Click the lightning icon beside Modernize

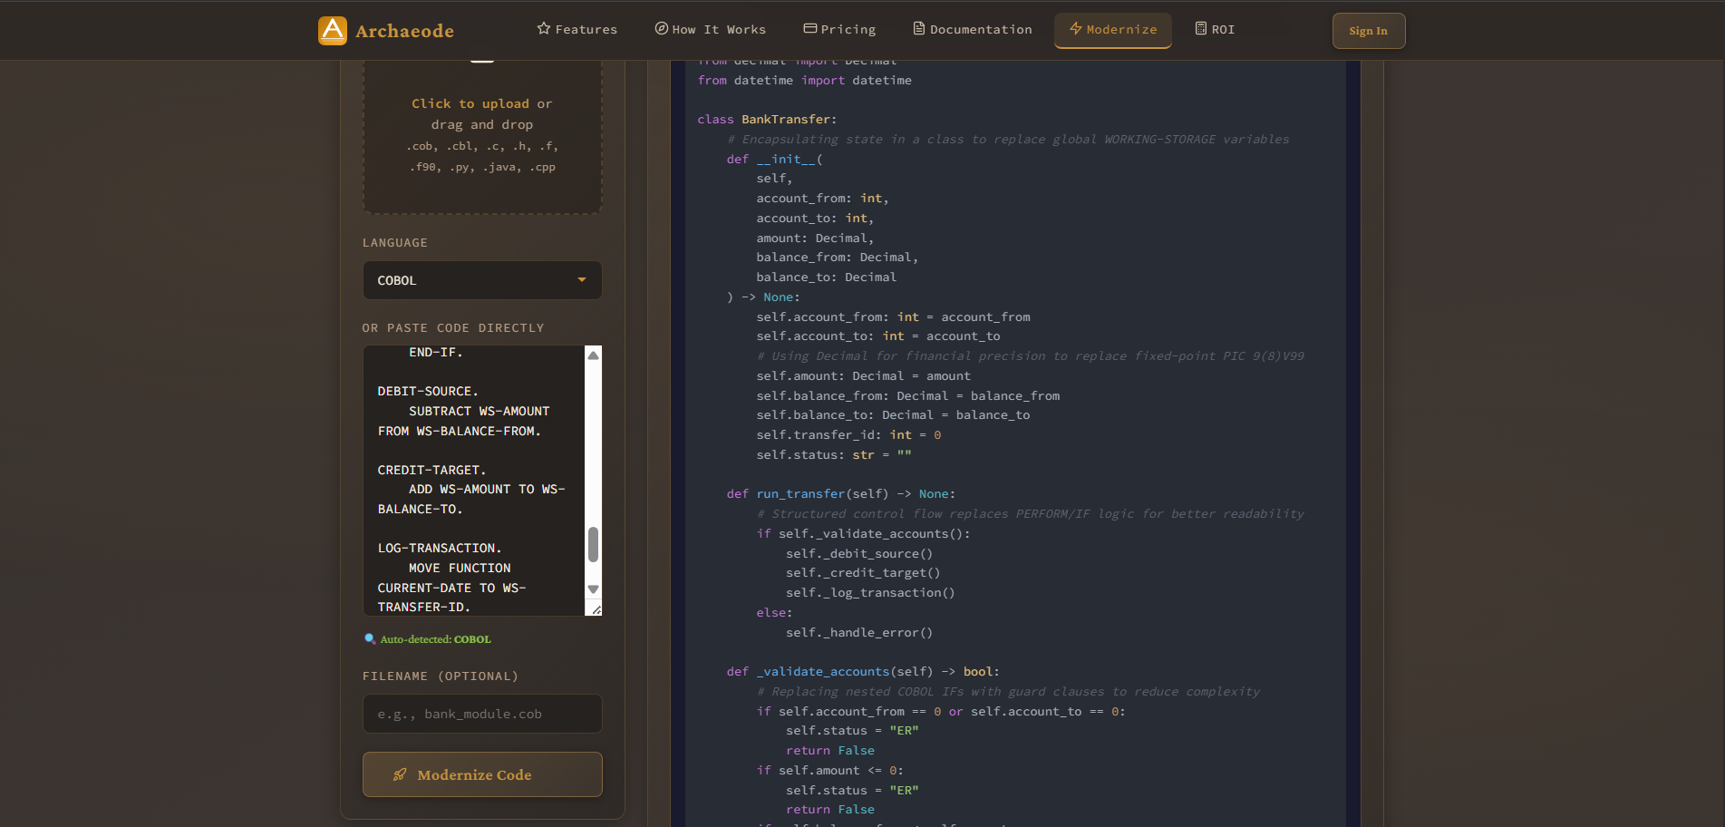(x=1076, y=28)
